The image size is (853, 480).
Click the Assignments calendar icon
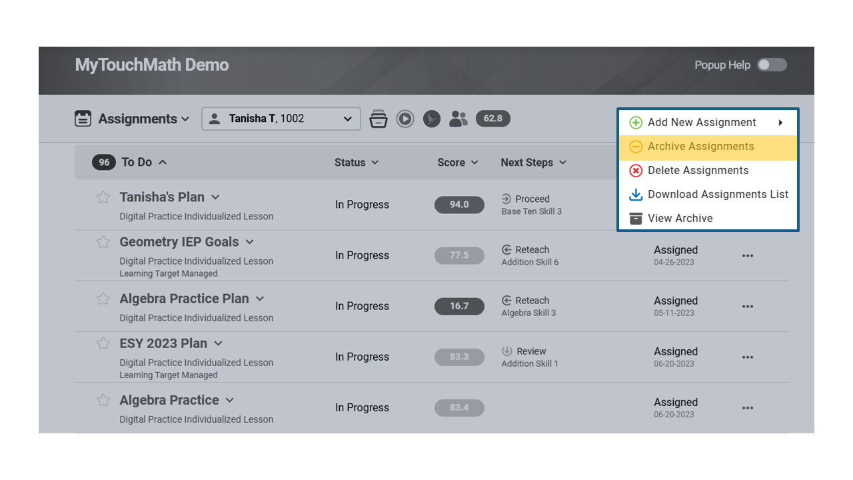tap(83, 119)
